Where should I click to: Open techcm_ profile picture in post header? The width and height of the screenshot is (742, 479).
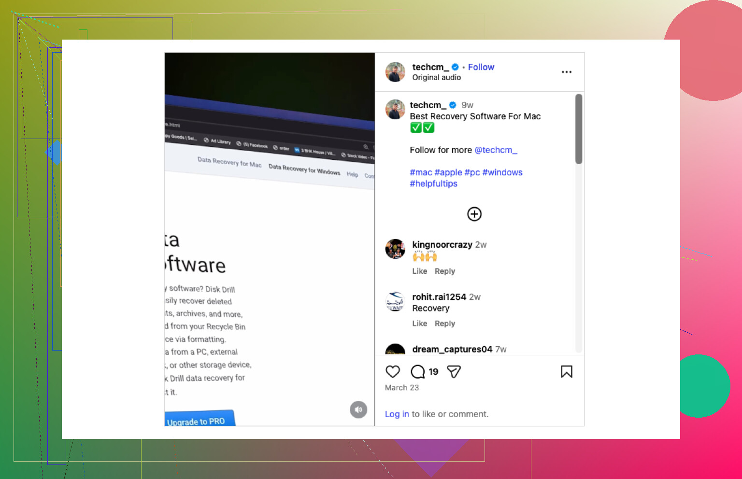coord(395,72)
